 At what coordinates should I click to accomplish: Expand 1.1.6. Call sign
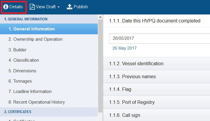pyautogui.click(x=156, y=115)
